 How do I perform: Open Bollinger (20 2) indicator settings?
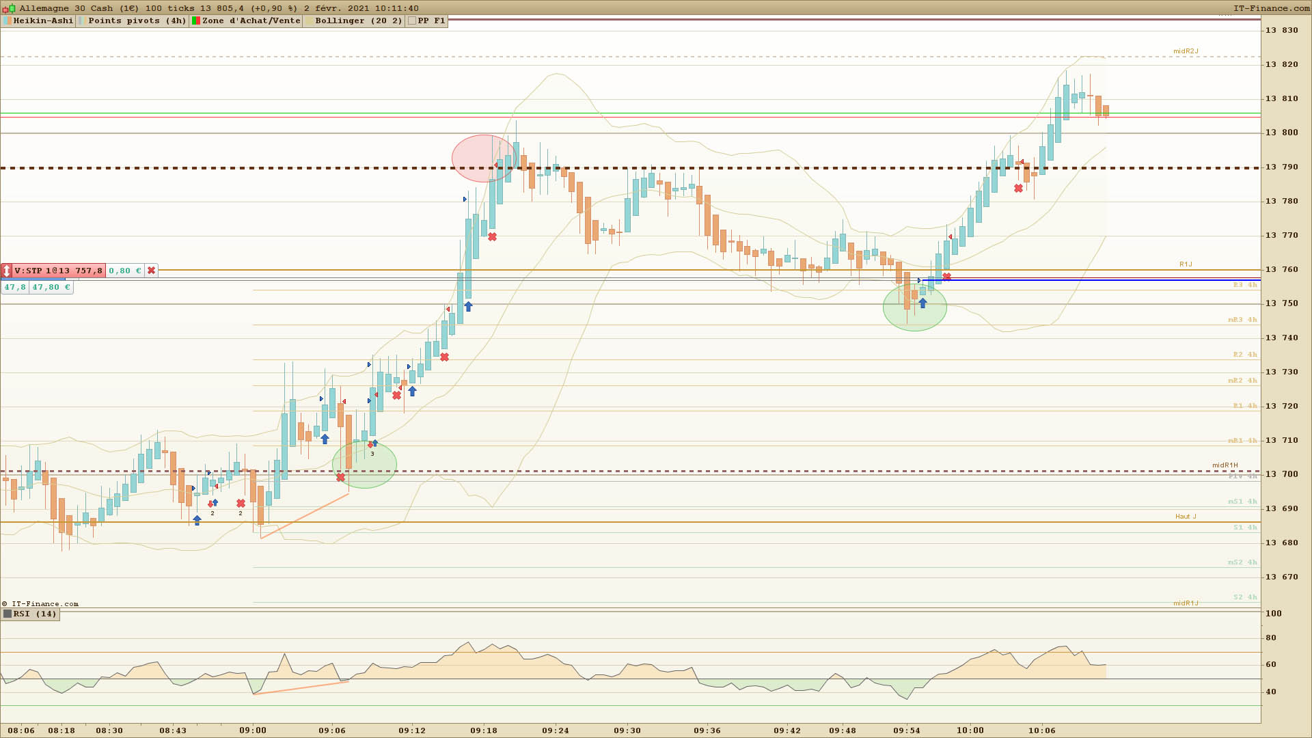[358, 21]
